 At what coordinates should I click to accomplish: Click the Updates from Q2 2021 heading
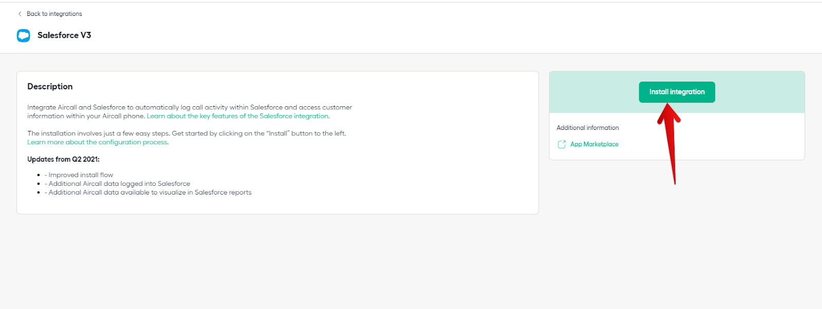(x=63, y=159)
